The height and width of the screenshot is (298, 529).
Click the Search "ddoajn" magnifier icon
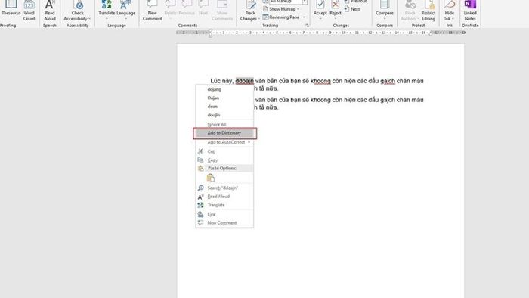pos(200,188)
